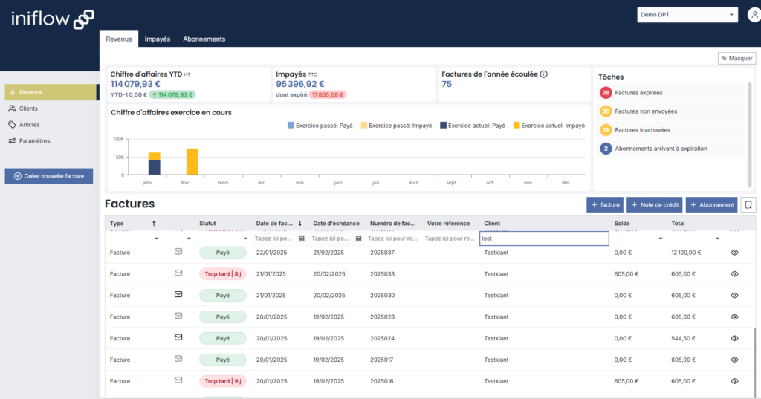Focus the Votre référence filter field
761x399 pixels.
(450, 239)
